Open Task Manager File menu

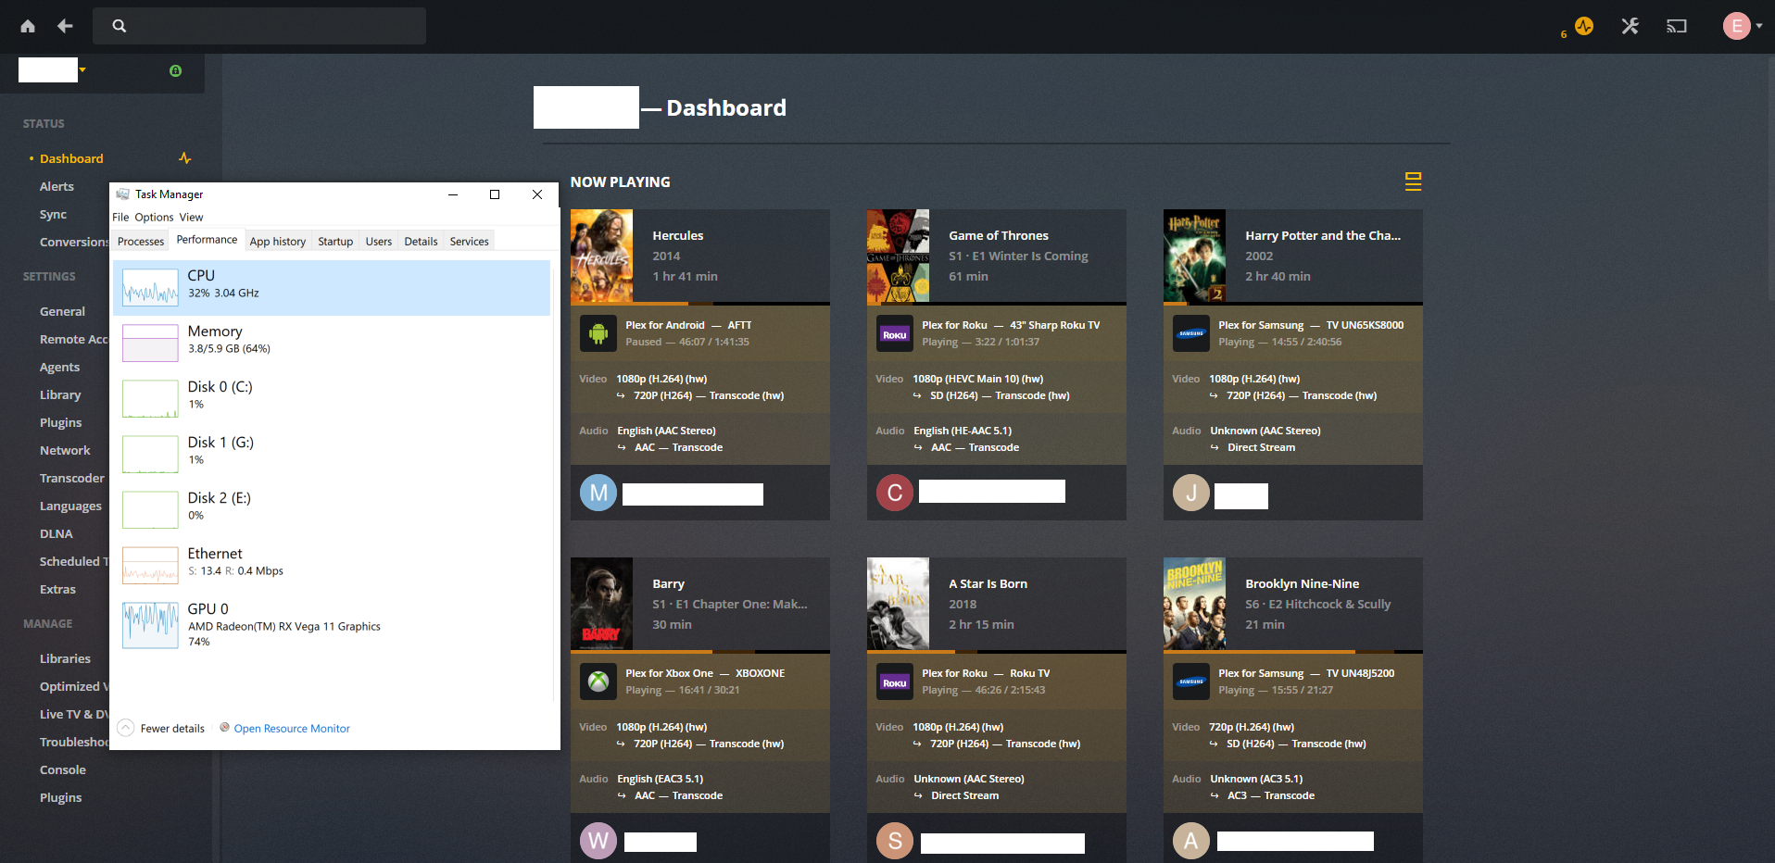tap(120, 218)
